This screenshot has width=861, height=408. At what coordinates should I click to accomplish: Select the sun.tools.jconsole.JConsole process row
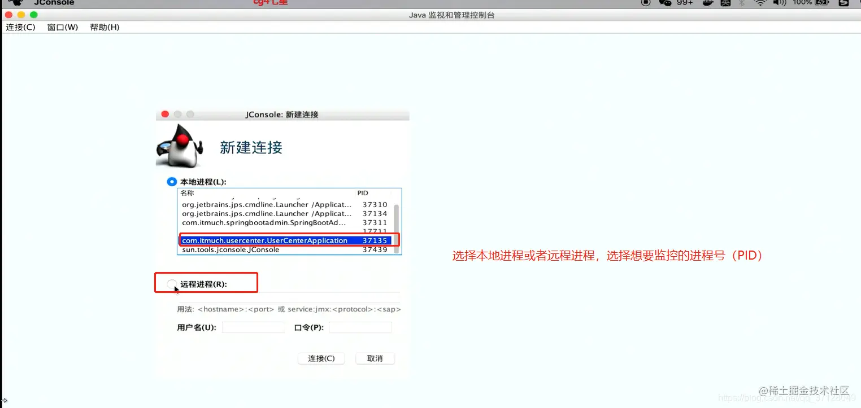285,249
